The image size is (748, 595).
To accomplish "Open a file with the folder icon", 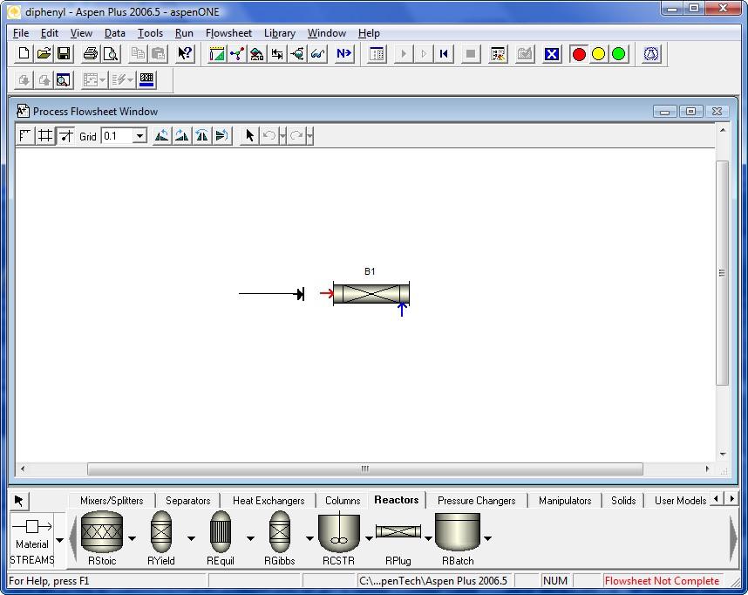I will [x=44, y=53].
